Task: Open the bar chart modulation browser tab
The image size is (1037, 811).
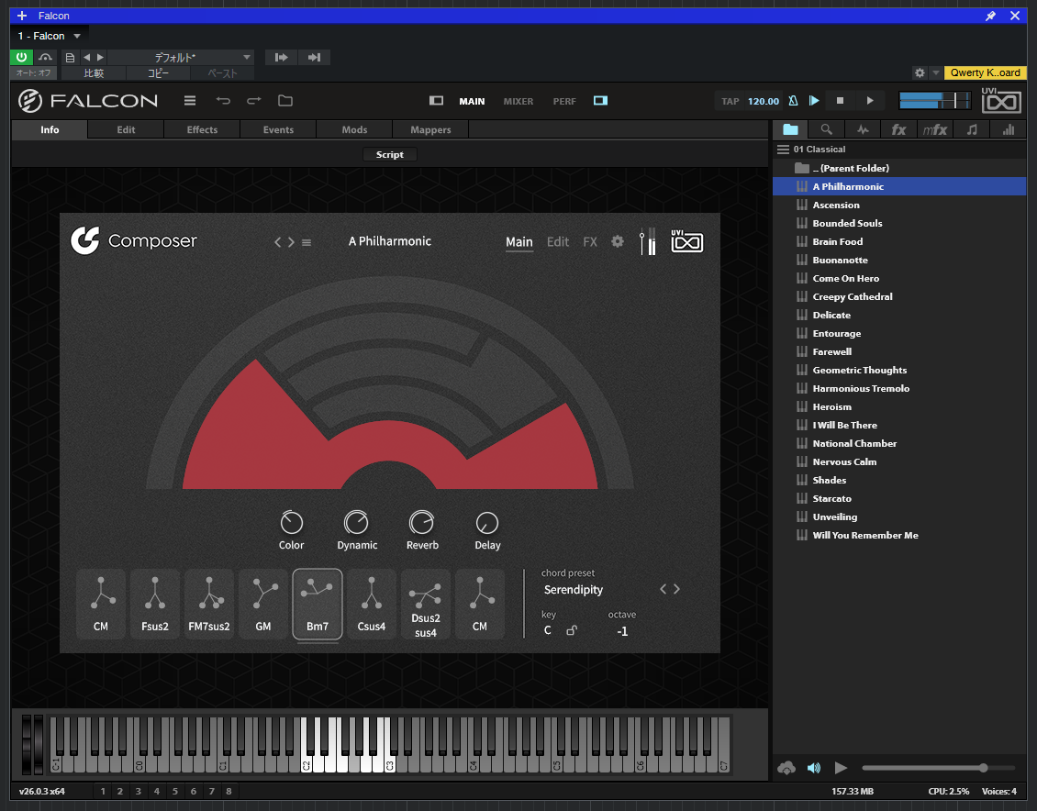Action: pyautogui.click(x=1008, y=129)
